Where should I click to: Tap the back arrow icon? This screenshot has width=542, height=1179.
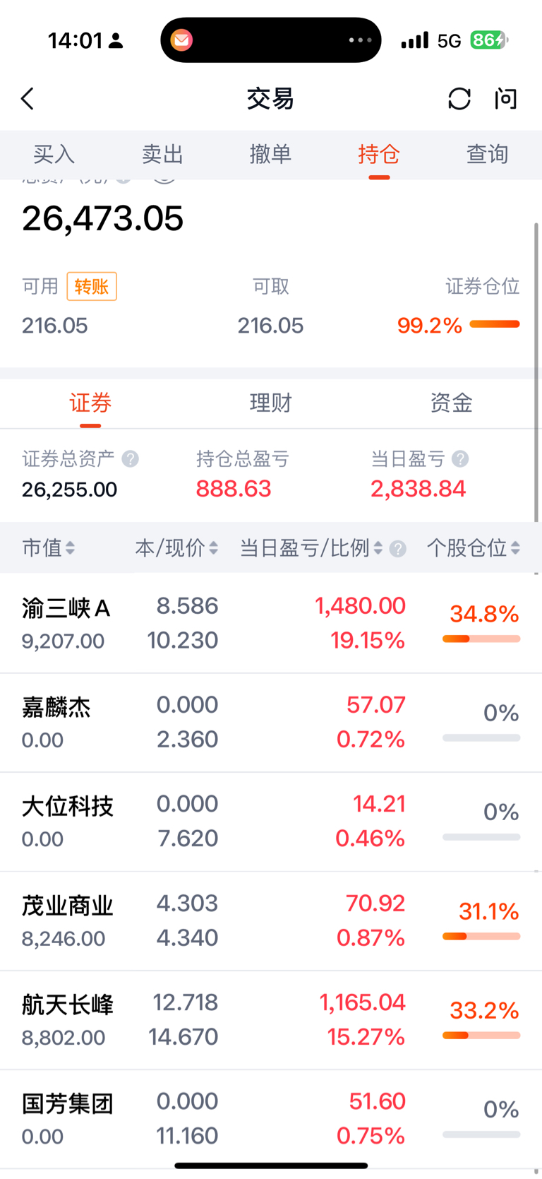point(28,99)
